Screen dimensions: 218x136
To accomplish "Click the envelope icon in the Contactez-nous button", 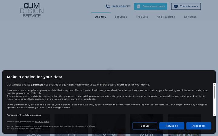I will pyautogui.click(x=176, y=6).
